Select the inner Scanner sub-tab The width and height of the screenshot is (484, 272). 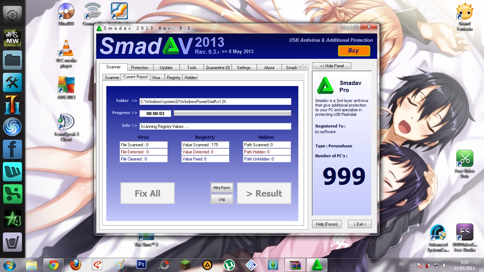112,77
